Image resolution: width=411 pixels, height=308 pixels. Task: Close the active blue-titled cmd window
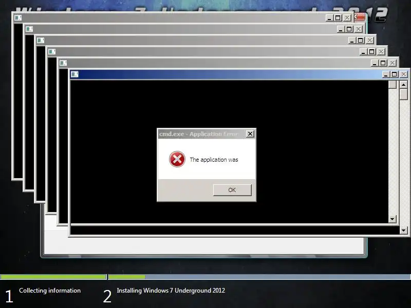point(404,74)
